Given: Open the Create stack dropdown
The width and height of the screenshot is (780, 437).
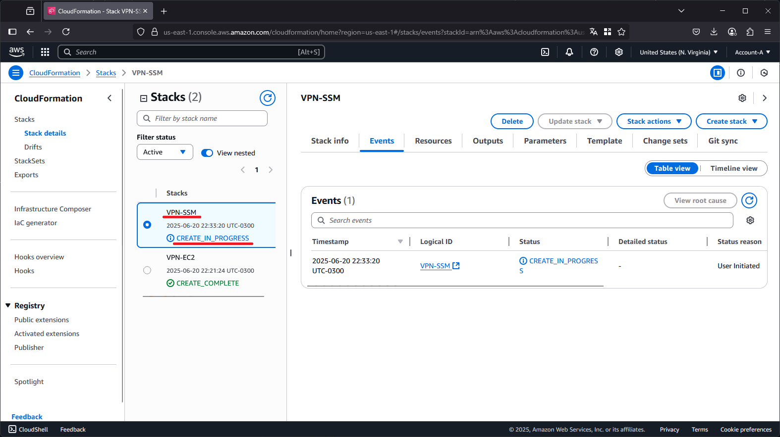Looking at the screenshot, I should coord(731,121).
